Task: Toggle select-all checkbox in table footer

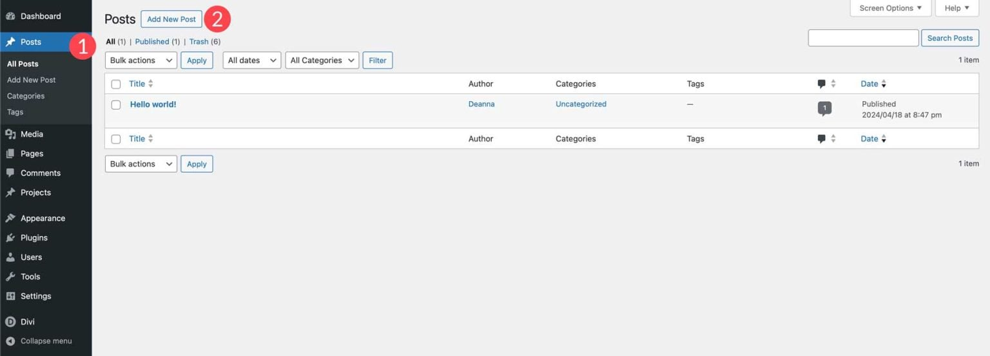Action: tap(116, 139)
